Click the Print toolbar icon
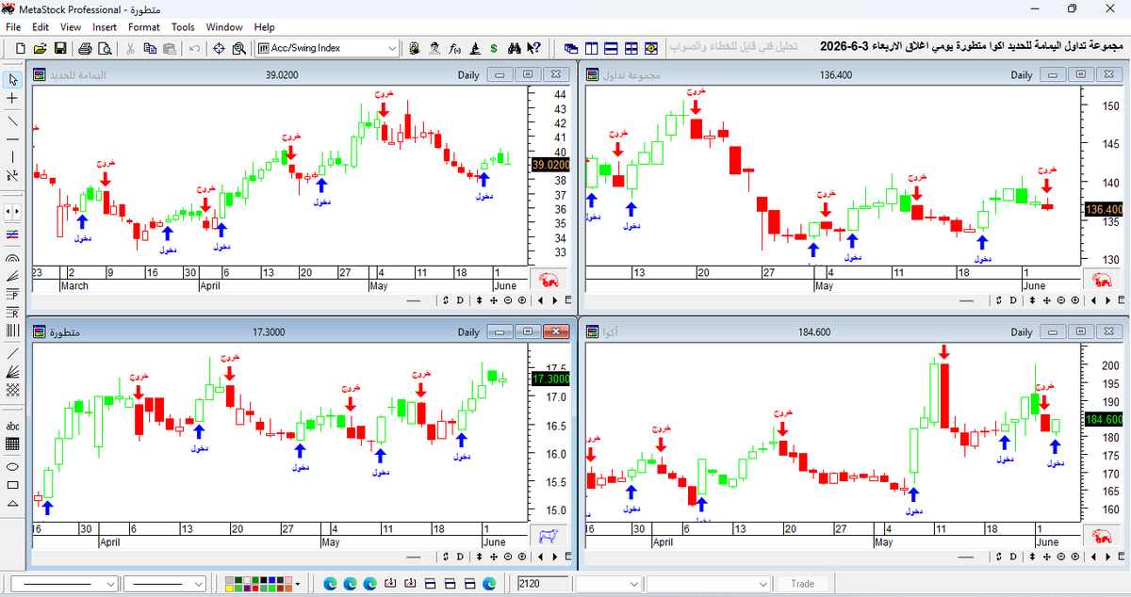This screenshot has height=597, width=1131. (x=85, y=48)
